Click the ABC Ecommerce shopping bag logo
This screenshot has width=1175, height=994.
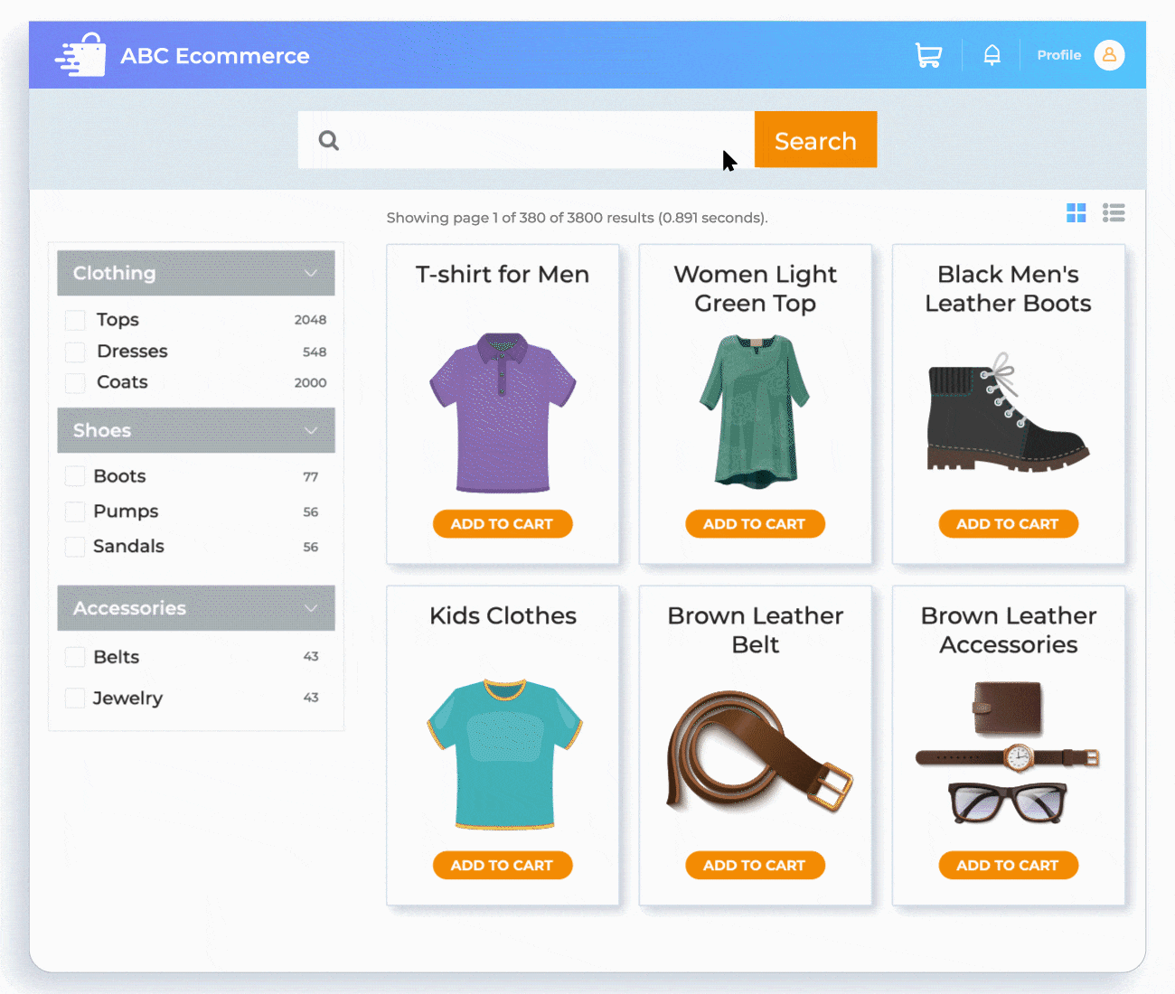click(81, 55)
